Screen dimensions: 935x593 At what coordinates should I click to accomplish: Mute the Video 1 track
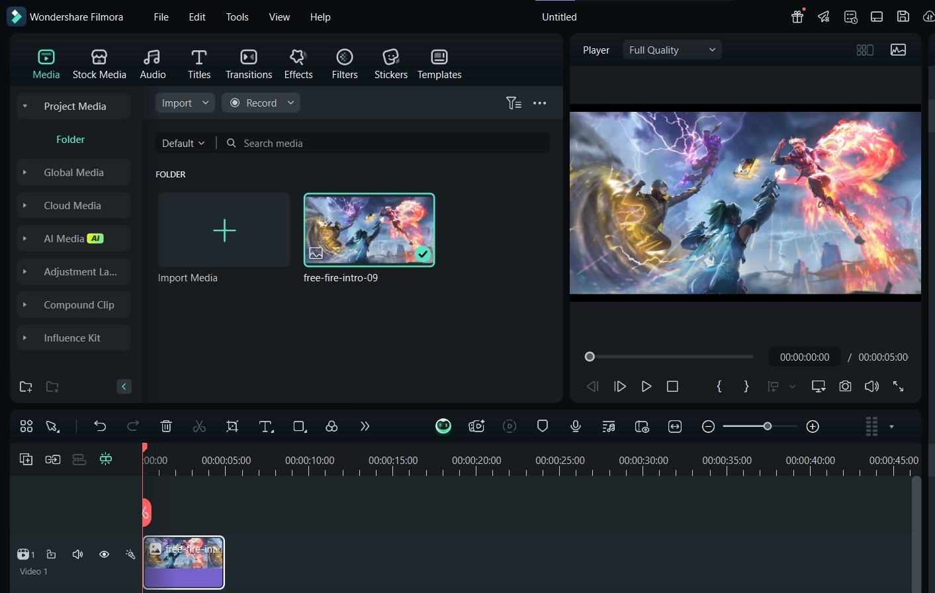pos(77,554)
